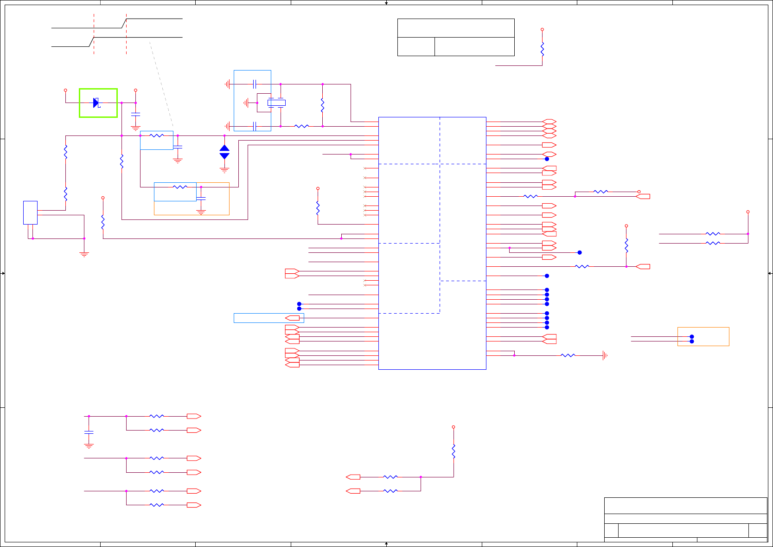
Task: Click the vertical pull-up resistor at bottom center
Action: coord(454,451)
